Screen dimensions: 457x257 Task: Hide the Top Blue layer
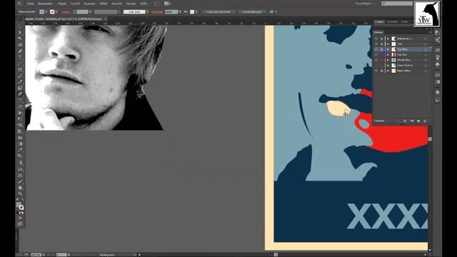[376, 49]
